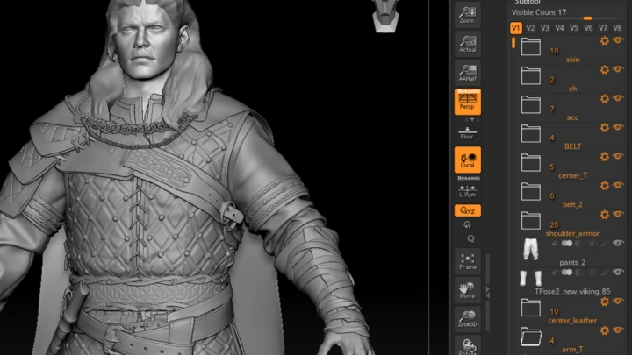This screenshot has width=632, height=355.
Task: Hide the acc folder via eye icon
Action: 618,98
